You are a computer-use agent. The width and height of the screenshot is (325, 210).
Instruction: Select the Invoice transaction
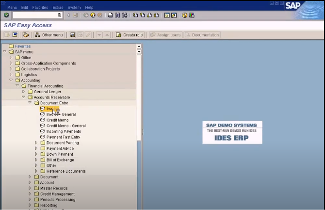52,109
